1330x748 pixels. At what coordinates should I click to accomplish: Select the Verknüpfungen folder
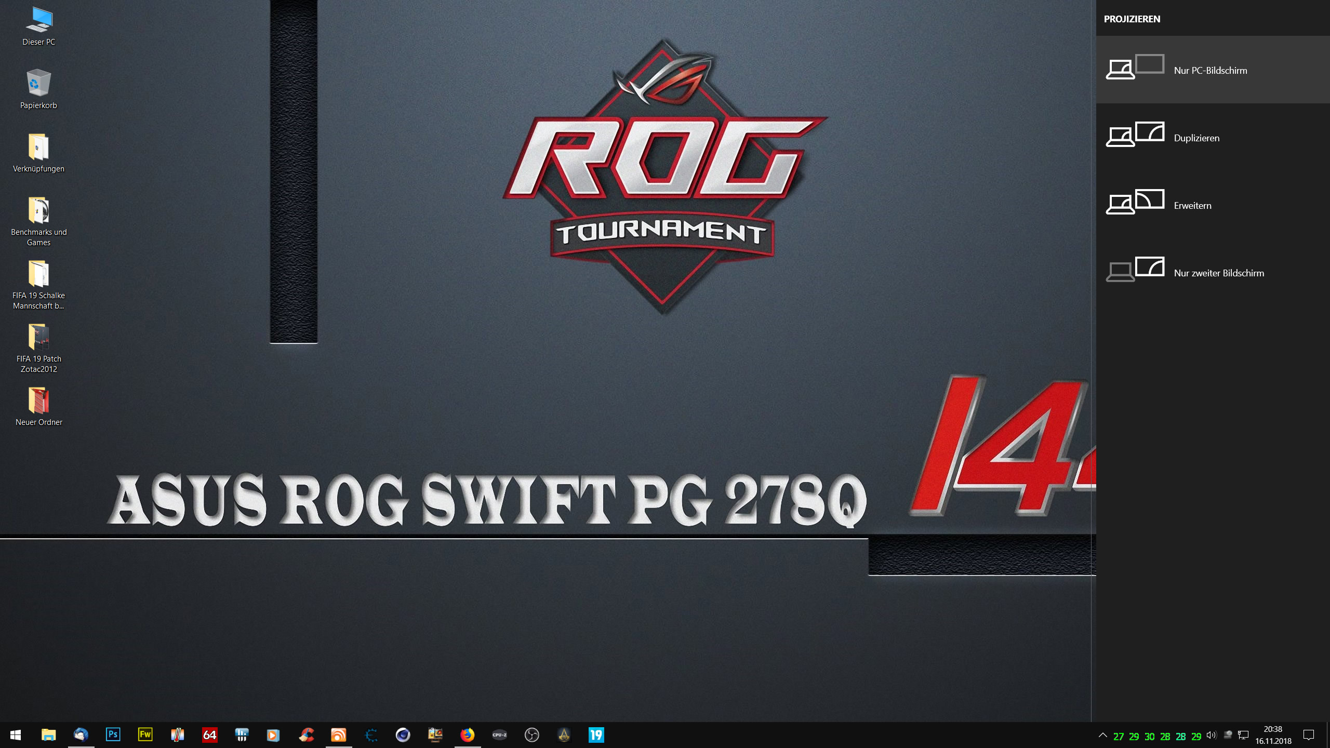pyautogui.click(x=39, y=152)
